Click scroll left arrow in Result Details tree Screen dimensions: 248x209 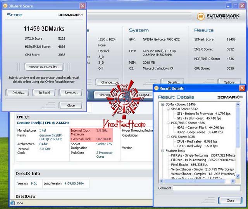click(161, 181)
